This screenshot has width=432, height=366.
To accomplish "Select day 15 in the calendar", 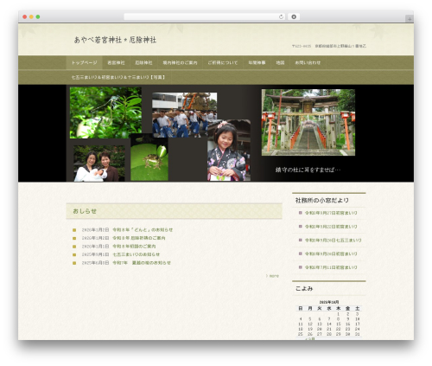I will coord(339,324).
